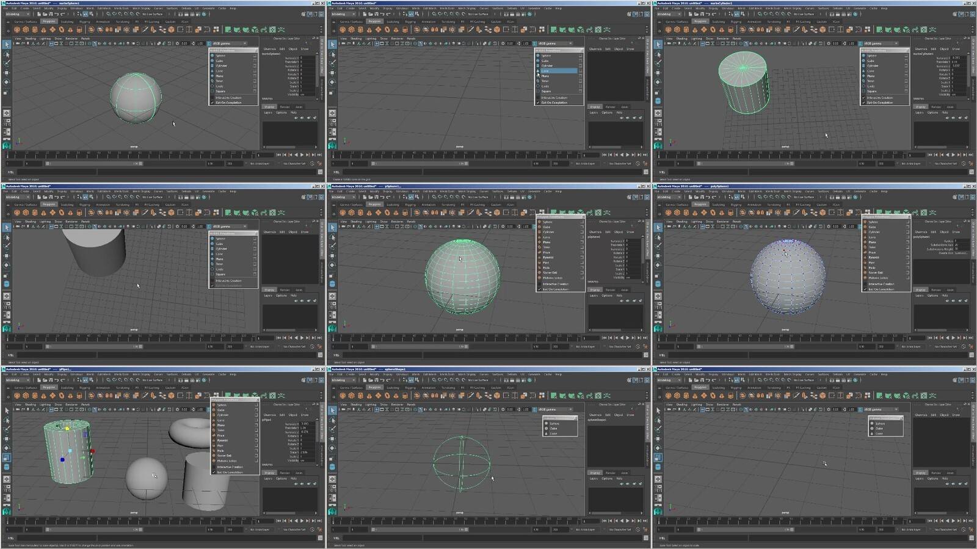
Task: Select Curves / Surfaces shelf tab in nurbsCylinder1 window
Action: coord(677,21)
